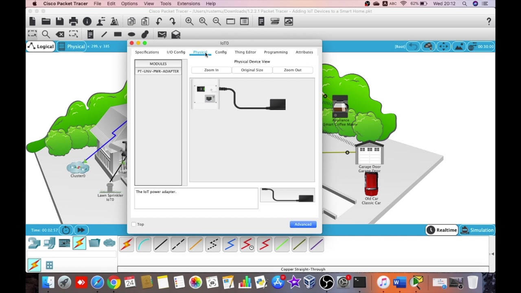521x293 pixels.
Task: Select the Components category icon
Action: [64, 243]
